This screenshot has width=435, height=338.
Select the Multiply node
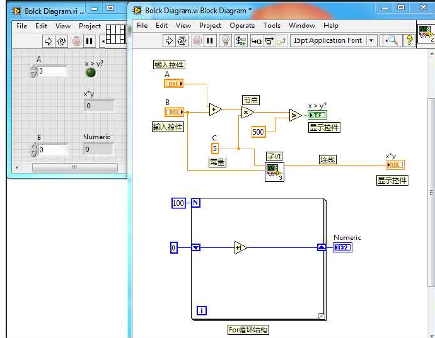pyautogui.click(x=248, y=112)
